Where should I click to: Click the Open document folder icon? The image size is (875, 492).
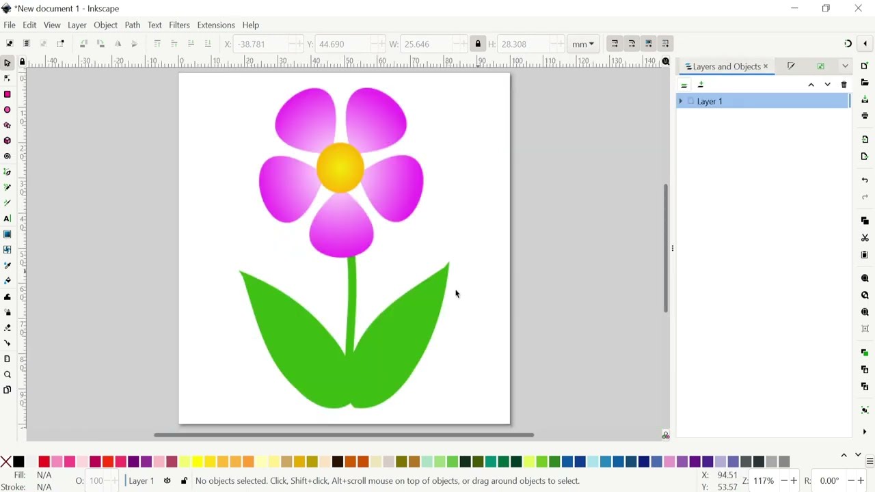click(865, 83)
